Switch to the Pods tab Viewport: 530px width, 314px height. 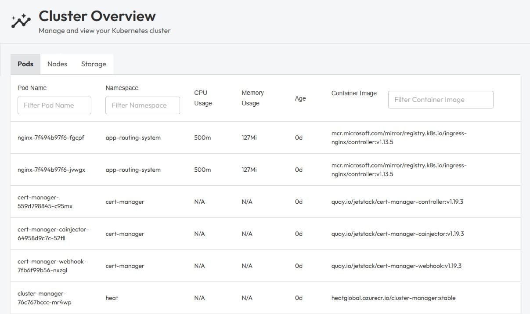click(x=25, y=64)
